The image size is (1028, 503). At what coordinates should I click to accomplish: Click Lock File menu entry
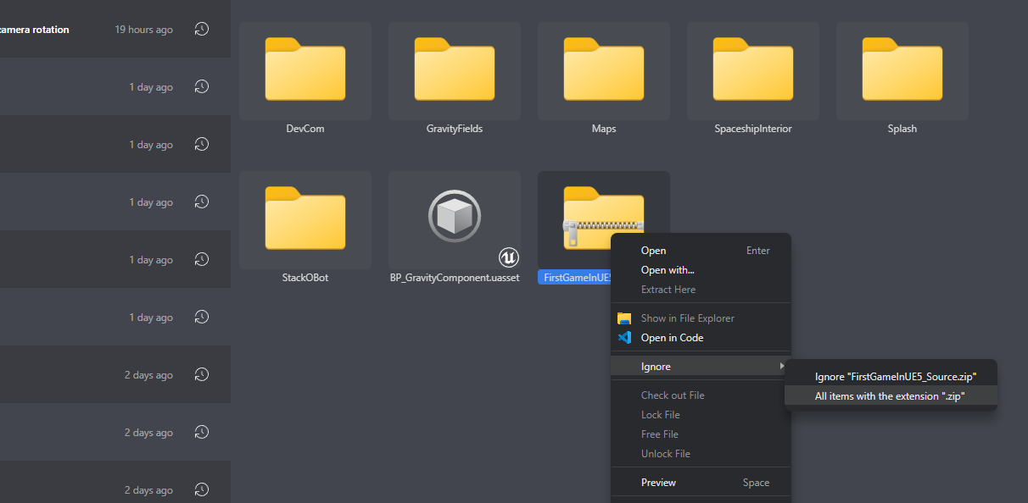pos(701,415)
